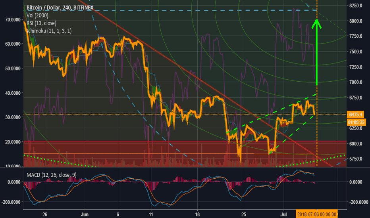Click the current price label 6475.4
The width and height of the screenshot is (370, 218).
(x=356, y=115)
